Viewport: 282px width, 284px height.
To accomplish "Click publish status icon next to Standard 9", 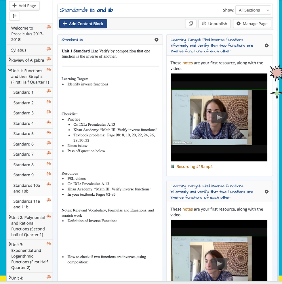I will pos(49,174).
